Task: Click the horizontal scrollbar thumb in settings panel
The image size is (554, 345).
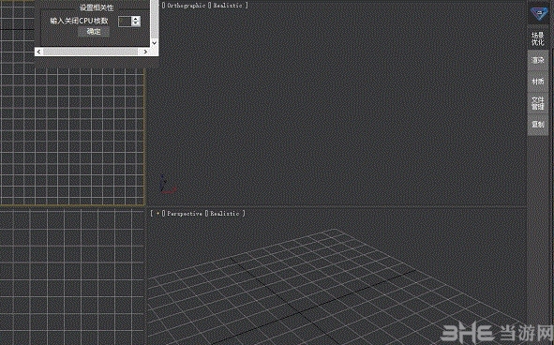Action: click(90, 52)
